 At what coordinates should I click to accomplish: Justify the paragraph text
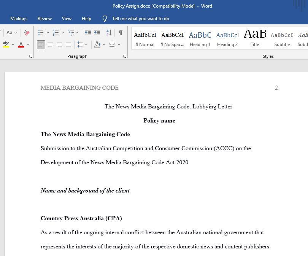click(68, 45)
